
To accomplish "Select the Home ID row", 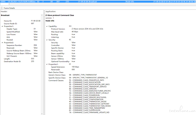I will [x=22, y=21].
